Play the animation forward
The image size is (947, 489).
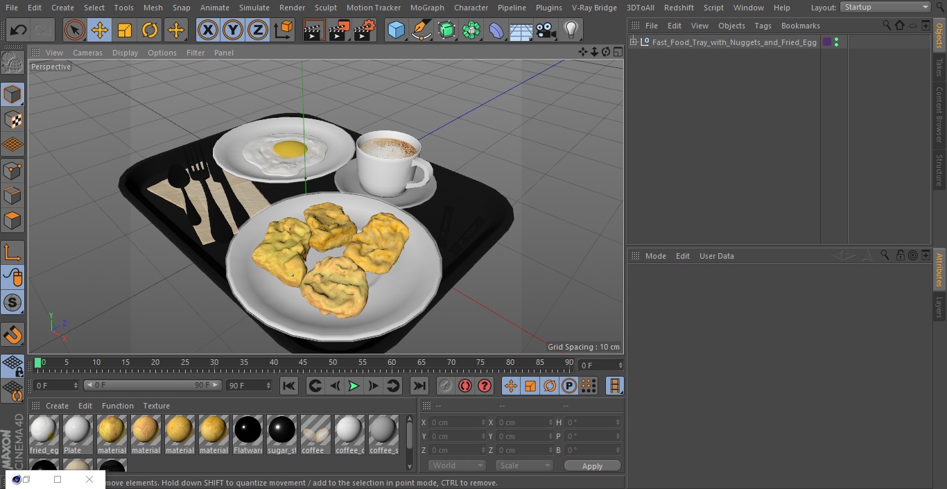[354, 386]
